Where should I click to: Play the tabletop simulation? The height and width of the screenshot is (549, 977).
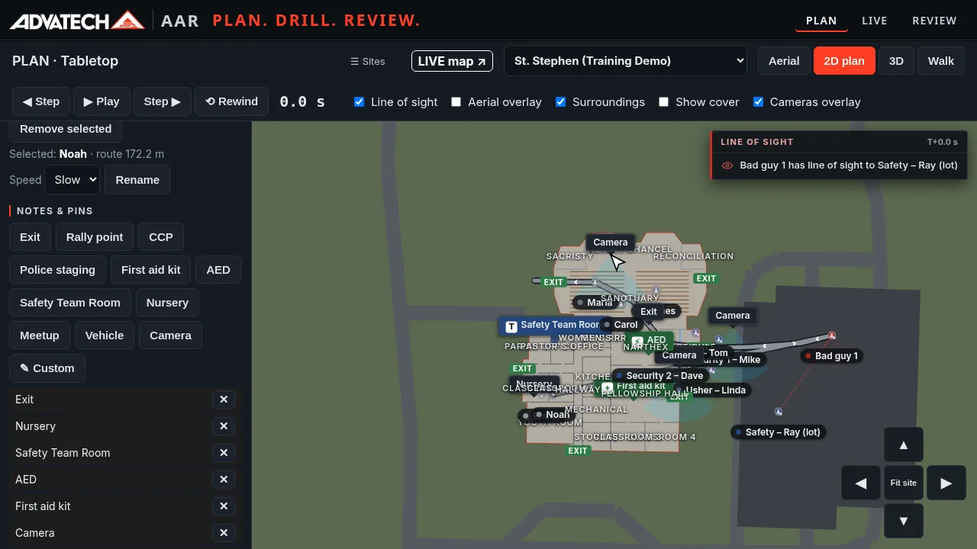point(102,101)
